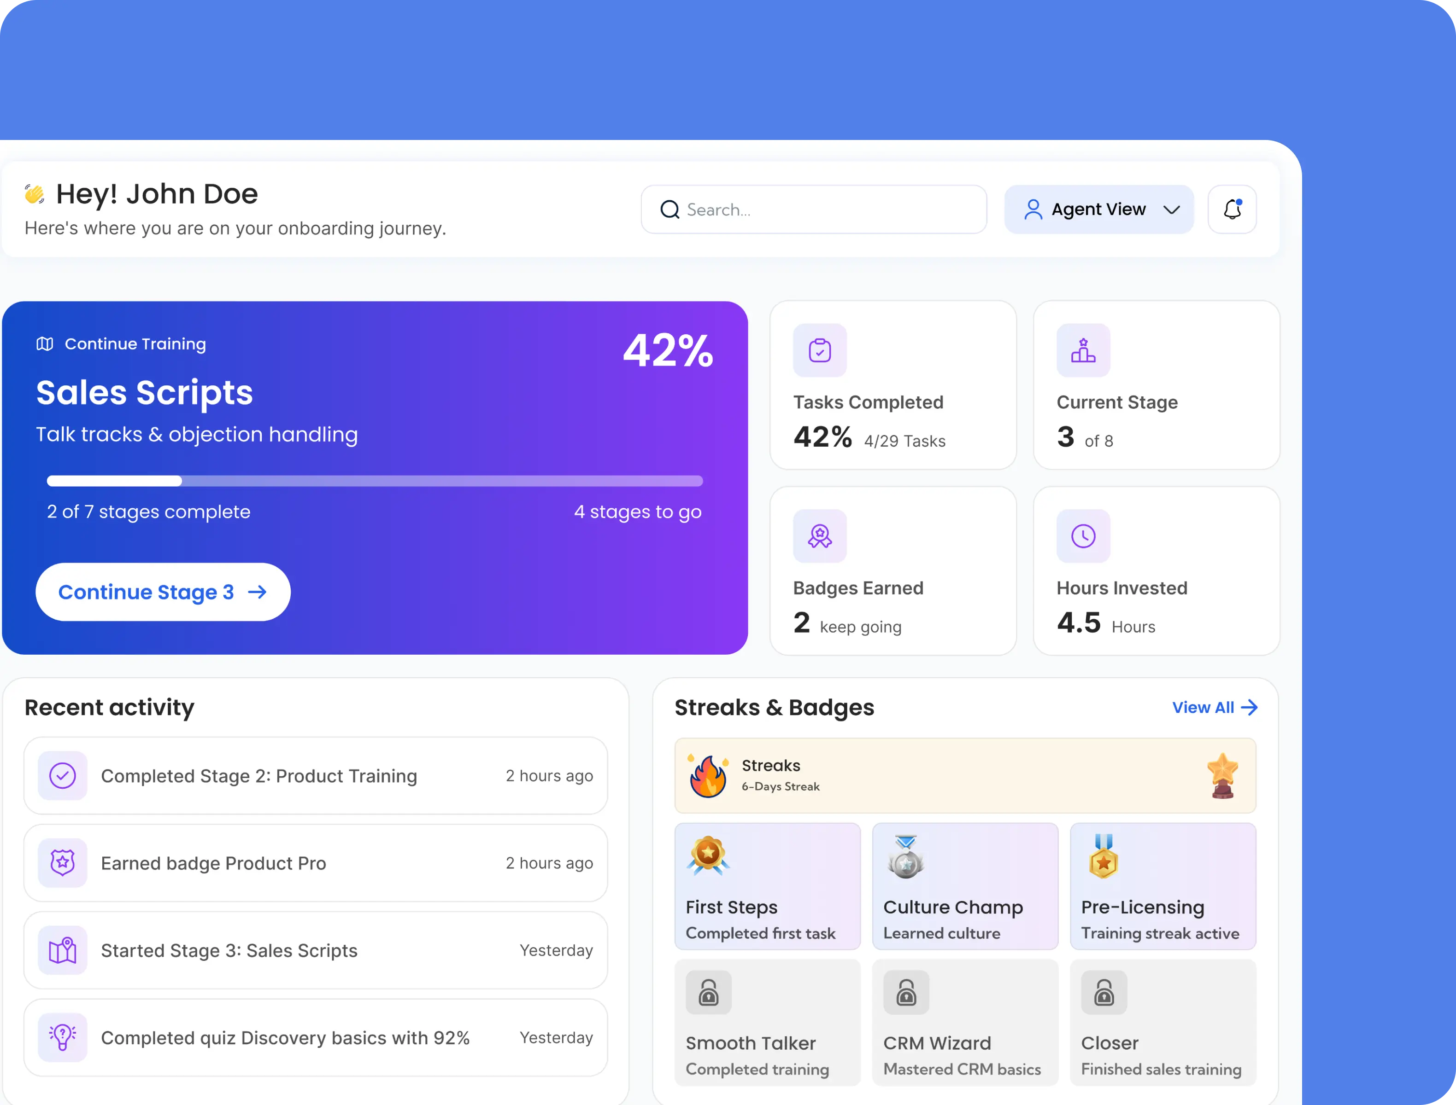Click the '4.5' hours value
The height and width of the screenshot is (1105, 1456).
click(1078, 623)
